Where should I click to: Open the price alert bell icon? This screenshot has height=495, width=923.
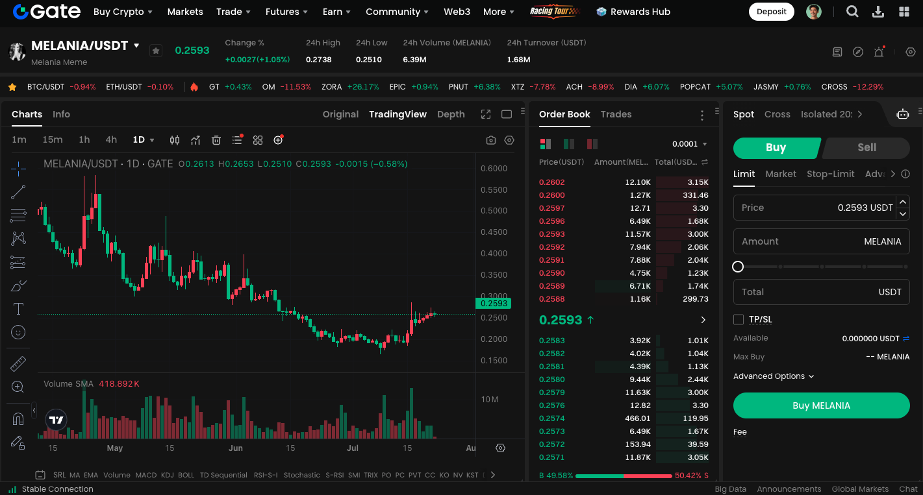coord(879,52)
